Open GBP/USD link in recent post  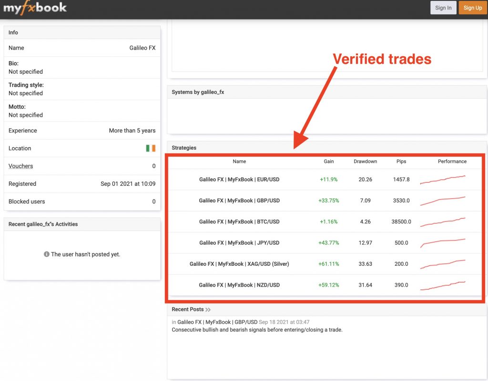[x=217, y=322]
